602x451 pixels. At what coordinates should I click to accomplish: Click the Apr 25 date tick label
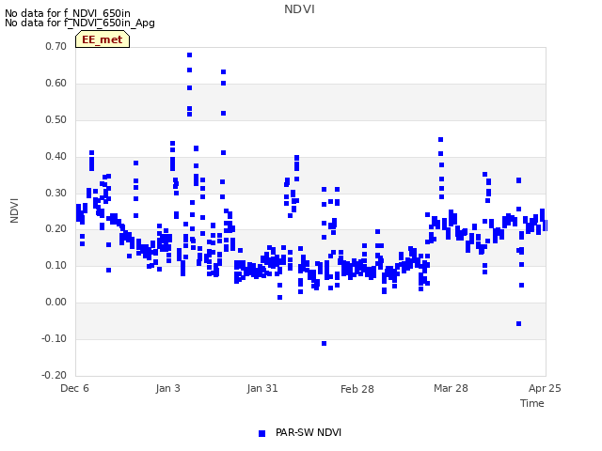tap(545, 388)
